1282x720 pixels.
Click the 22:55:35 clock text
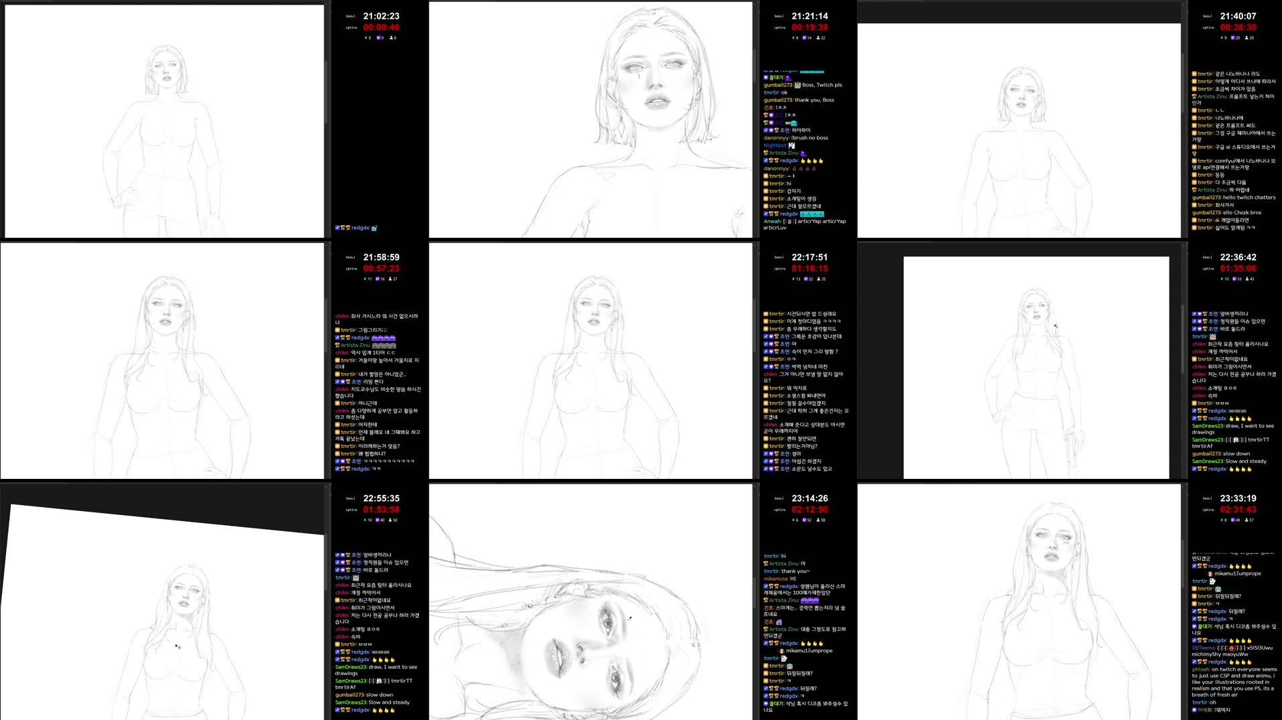click(381, 498)
